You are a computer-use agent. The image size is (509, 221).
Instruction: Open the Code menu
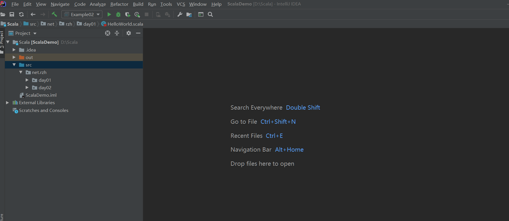coord(80,4)
